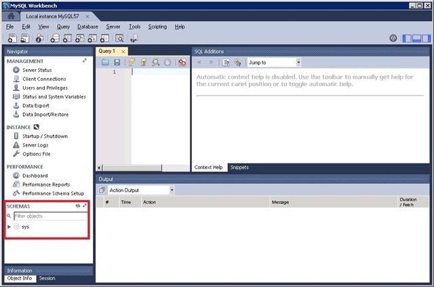434x287 pixels.
Task: Switch to the Session tab
Action: coord(47,278)
